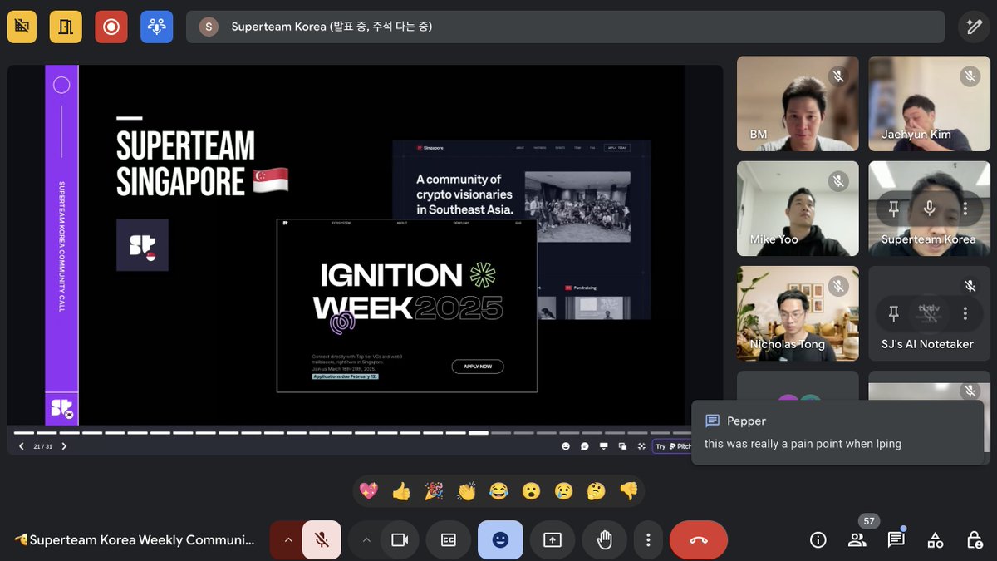Click APPLY NOW on the shared slide
This screenshot has height=561, width=997.
(x=478, y=366)
